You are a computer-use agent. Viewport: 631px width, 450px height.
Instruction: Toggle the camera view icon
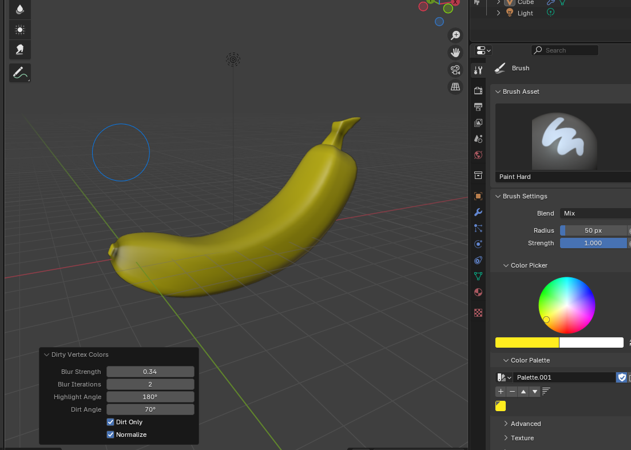click(455, 70)
